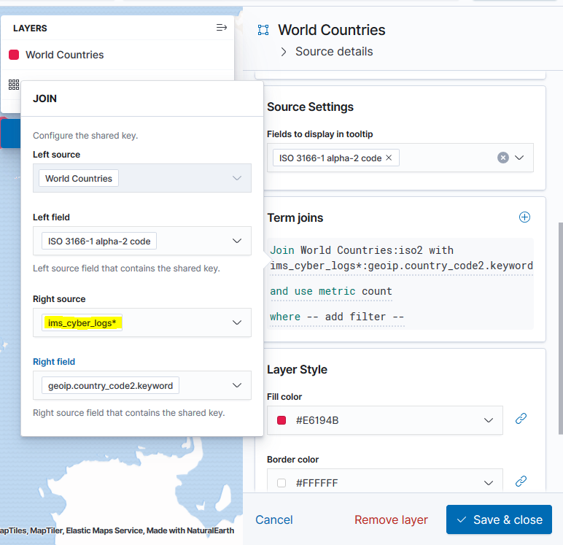Click the vector layer icon beside World Countries title
Image resolution: width=563 pixels, height=545 pixels.
pyautogui.click(x=263, y=30)
